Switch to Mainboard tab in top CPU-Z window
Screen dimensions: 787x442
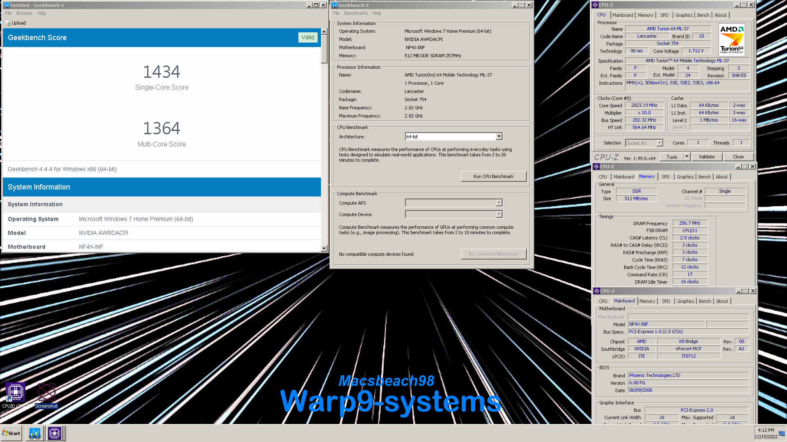[623, 15]
